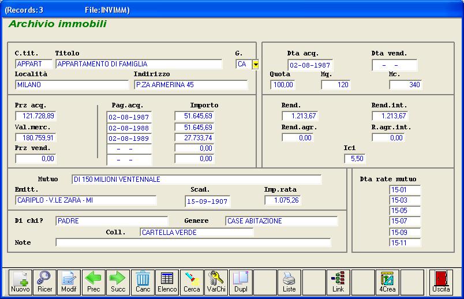Select the Modif edit record icon
Image resolution: width=464 pixels, height=299 pixels.
69,282
